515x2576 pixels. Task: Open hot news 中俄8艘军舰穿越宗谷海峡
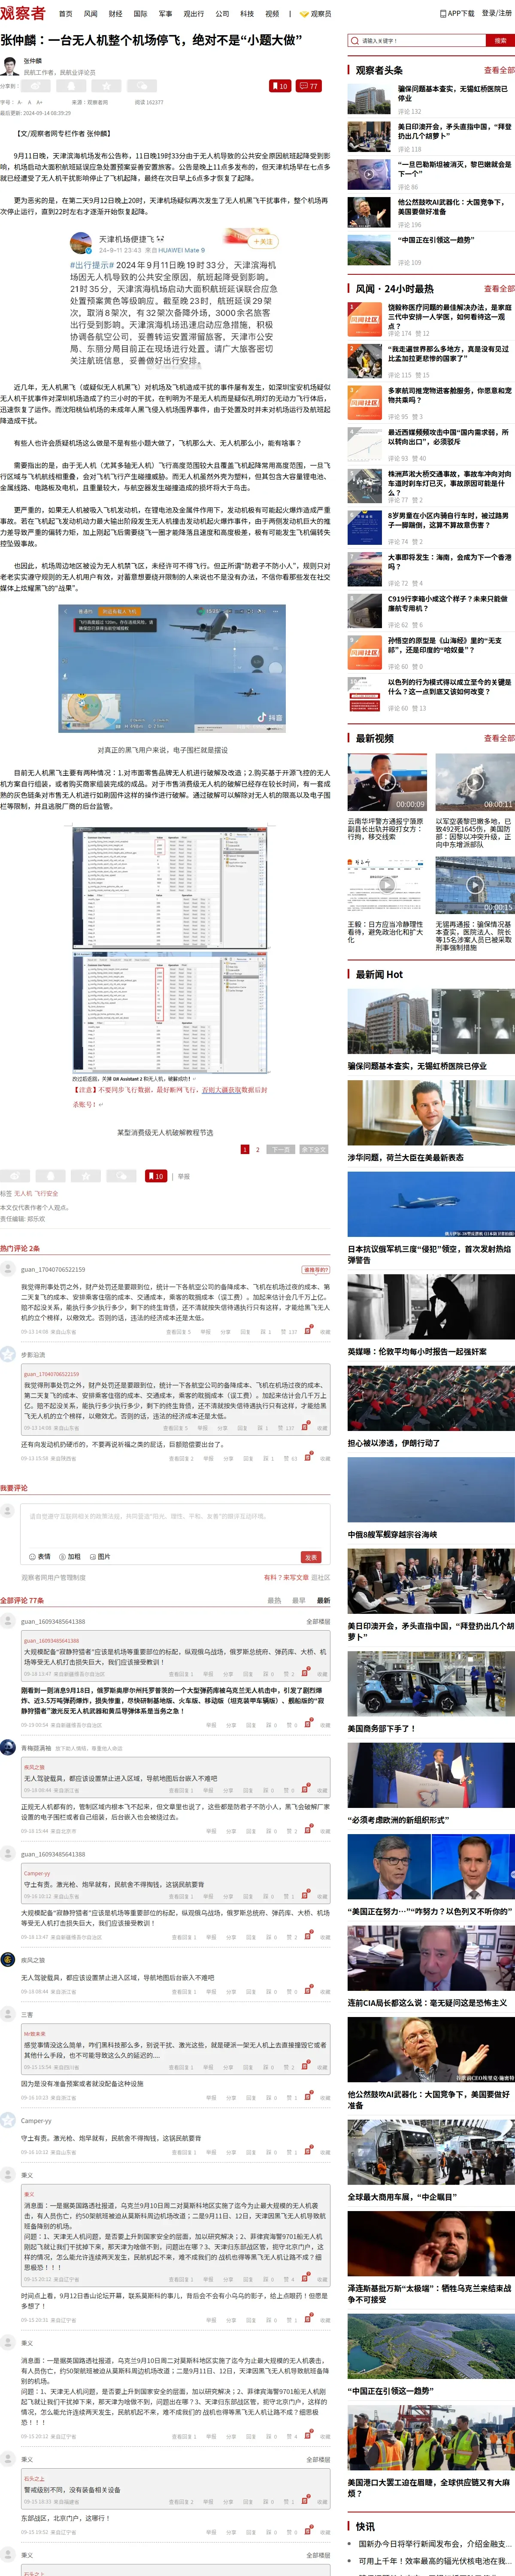[392, 1535]
